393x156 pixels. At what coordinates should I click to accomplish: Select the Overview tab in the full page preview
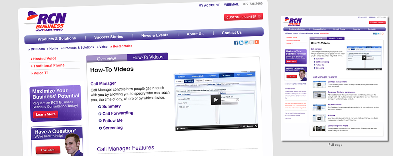(318, 38)
